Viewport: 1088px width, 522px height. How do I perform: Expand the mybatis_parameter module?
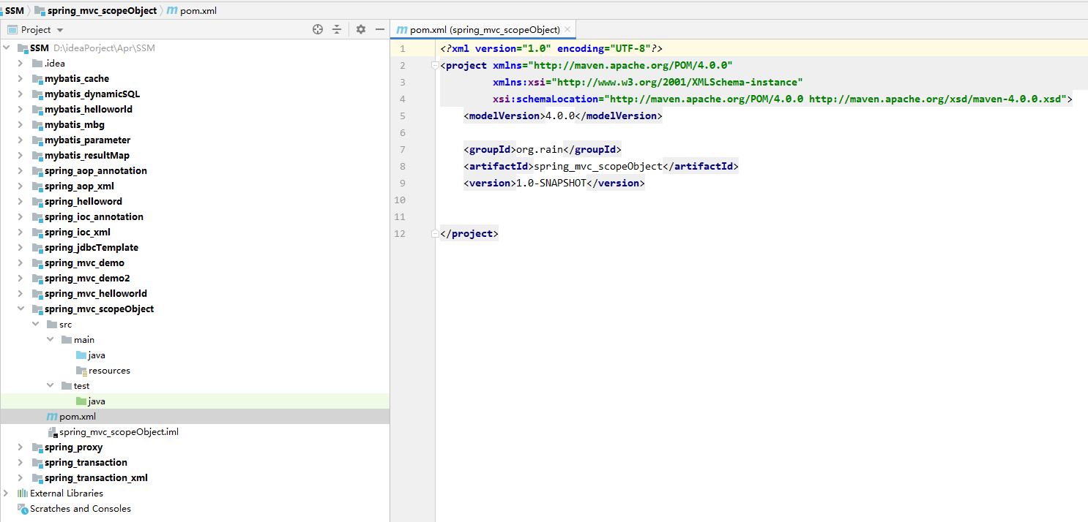21,140
